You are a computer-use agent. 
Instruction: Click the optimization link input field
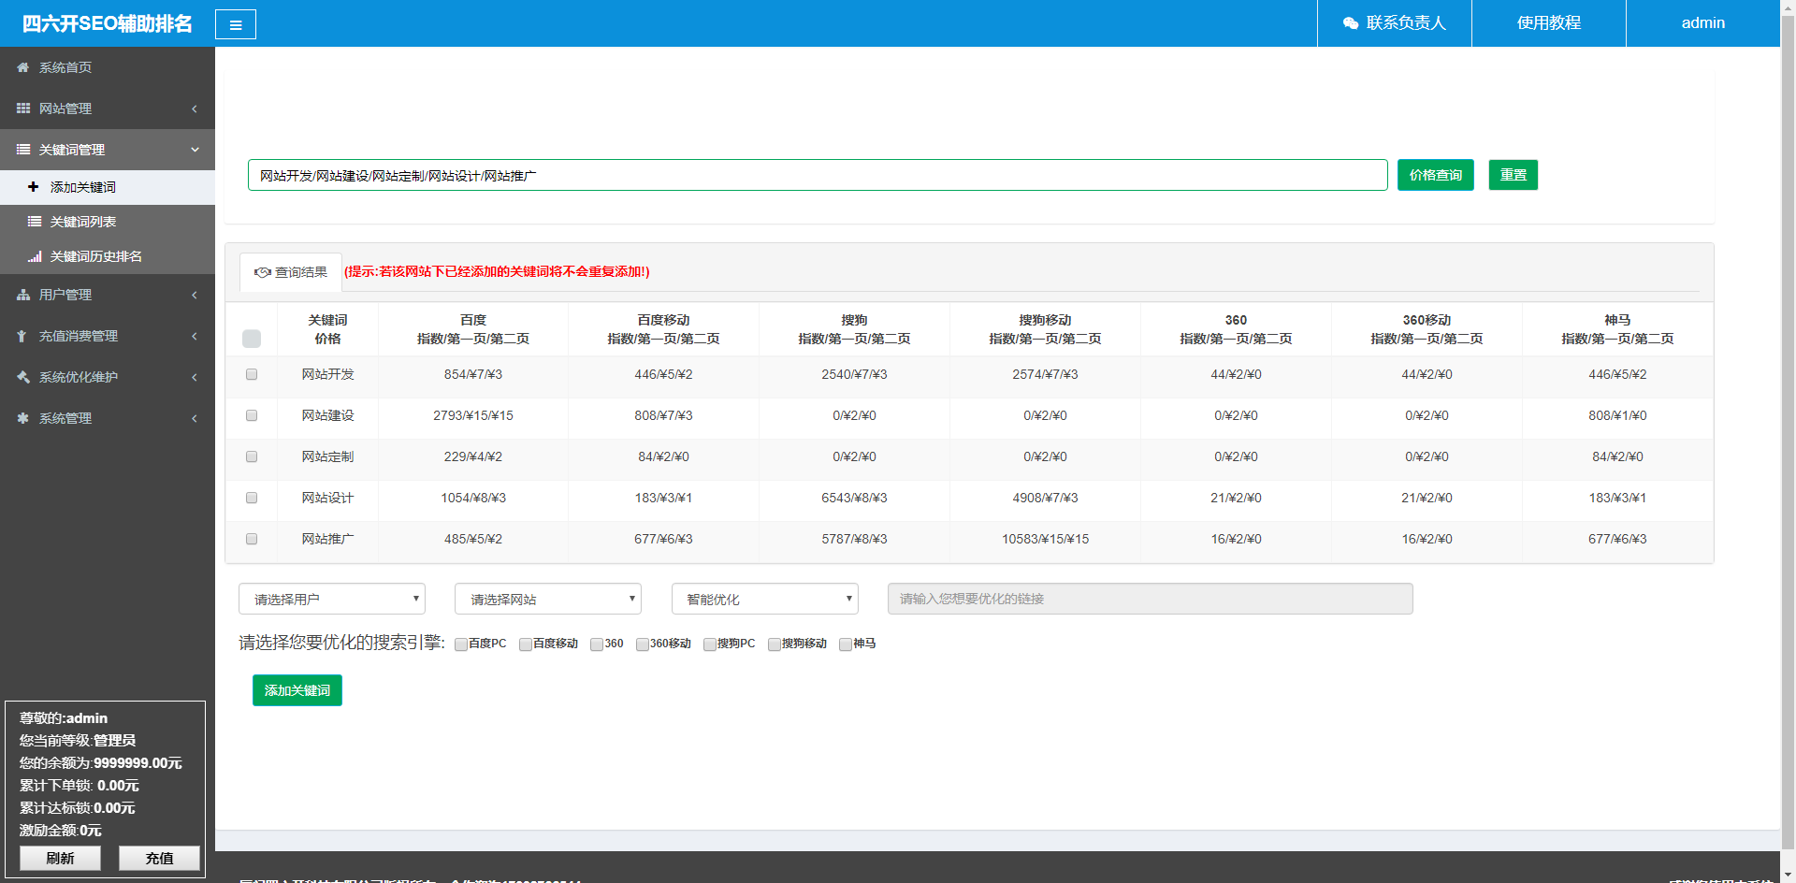1151,599
